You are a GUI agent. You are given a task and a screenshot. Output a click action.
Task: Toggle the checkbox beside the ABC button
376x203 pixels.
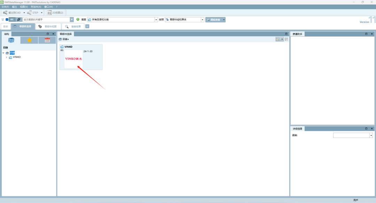coord(7,19)
